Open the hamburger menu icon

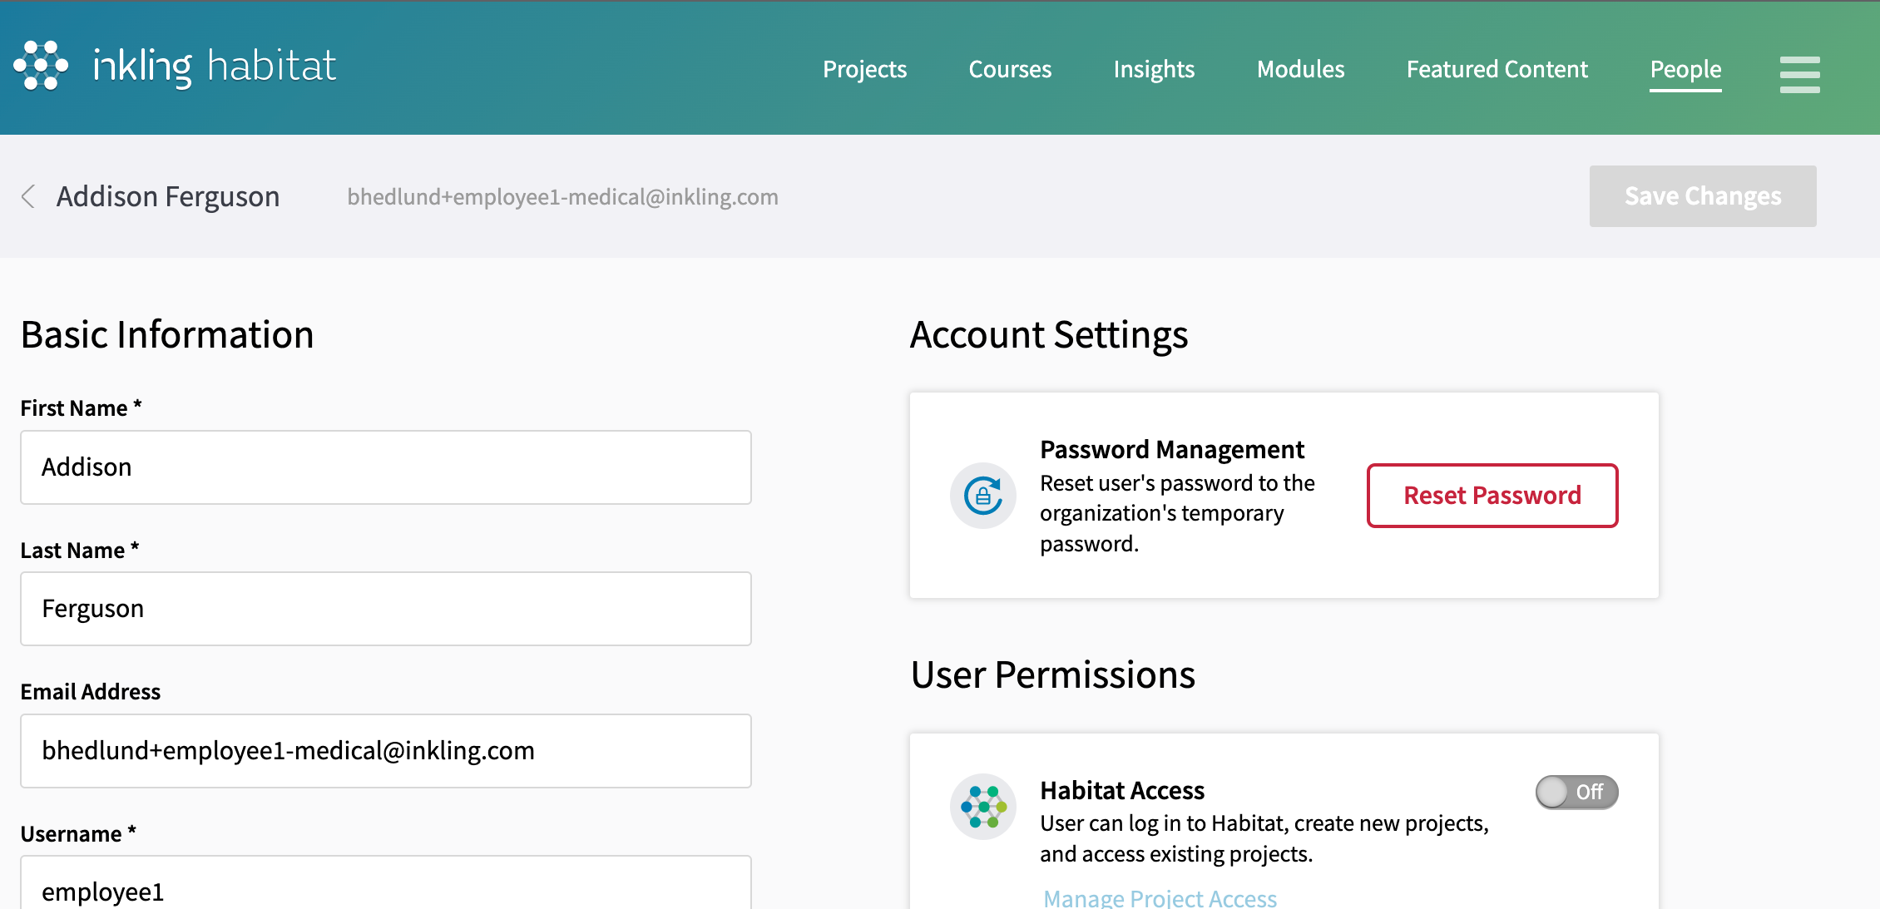(1799, 74)
